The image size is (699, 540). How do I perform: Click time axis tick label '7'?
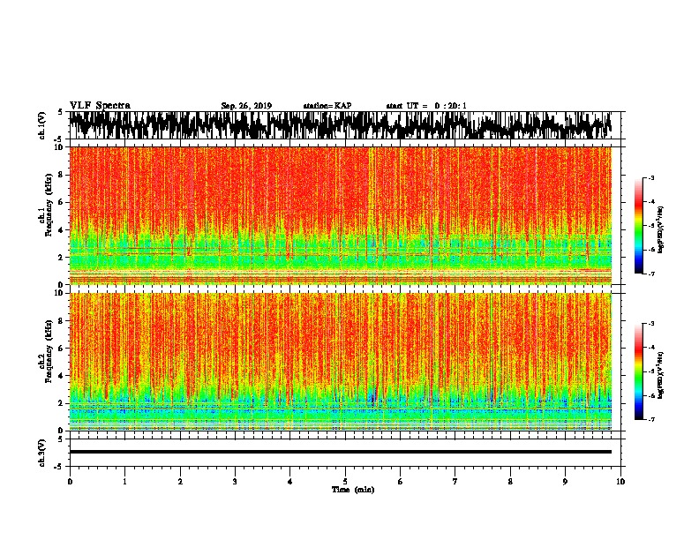pos(455,482)
